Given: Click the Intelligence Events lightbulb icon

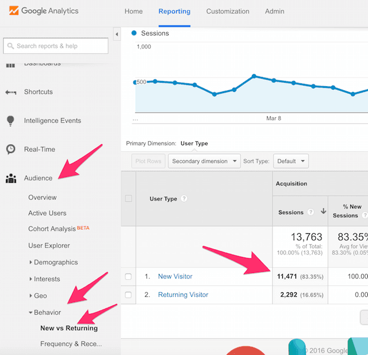Looking at the screenshot, I should 10,121.
